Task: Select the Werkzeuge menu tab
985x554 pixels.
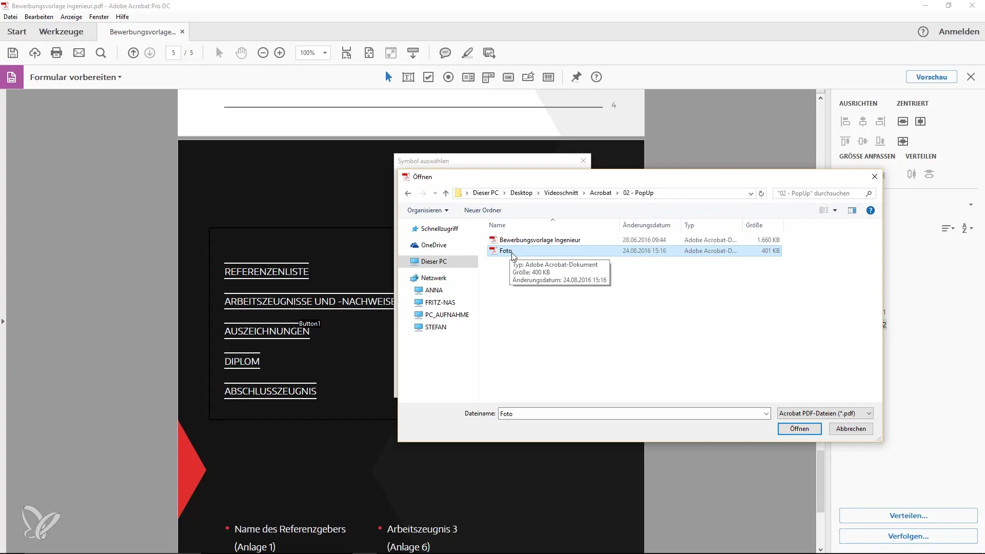Action: [x=62, y=31]
